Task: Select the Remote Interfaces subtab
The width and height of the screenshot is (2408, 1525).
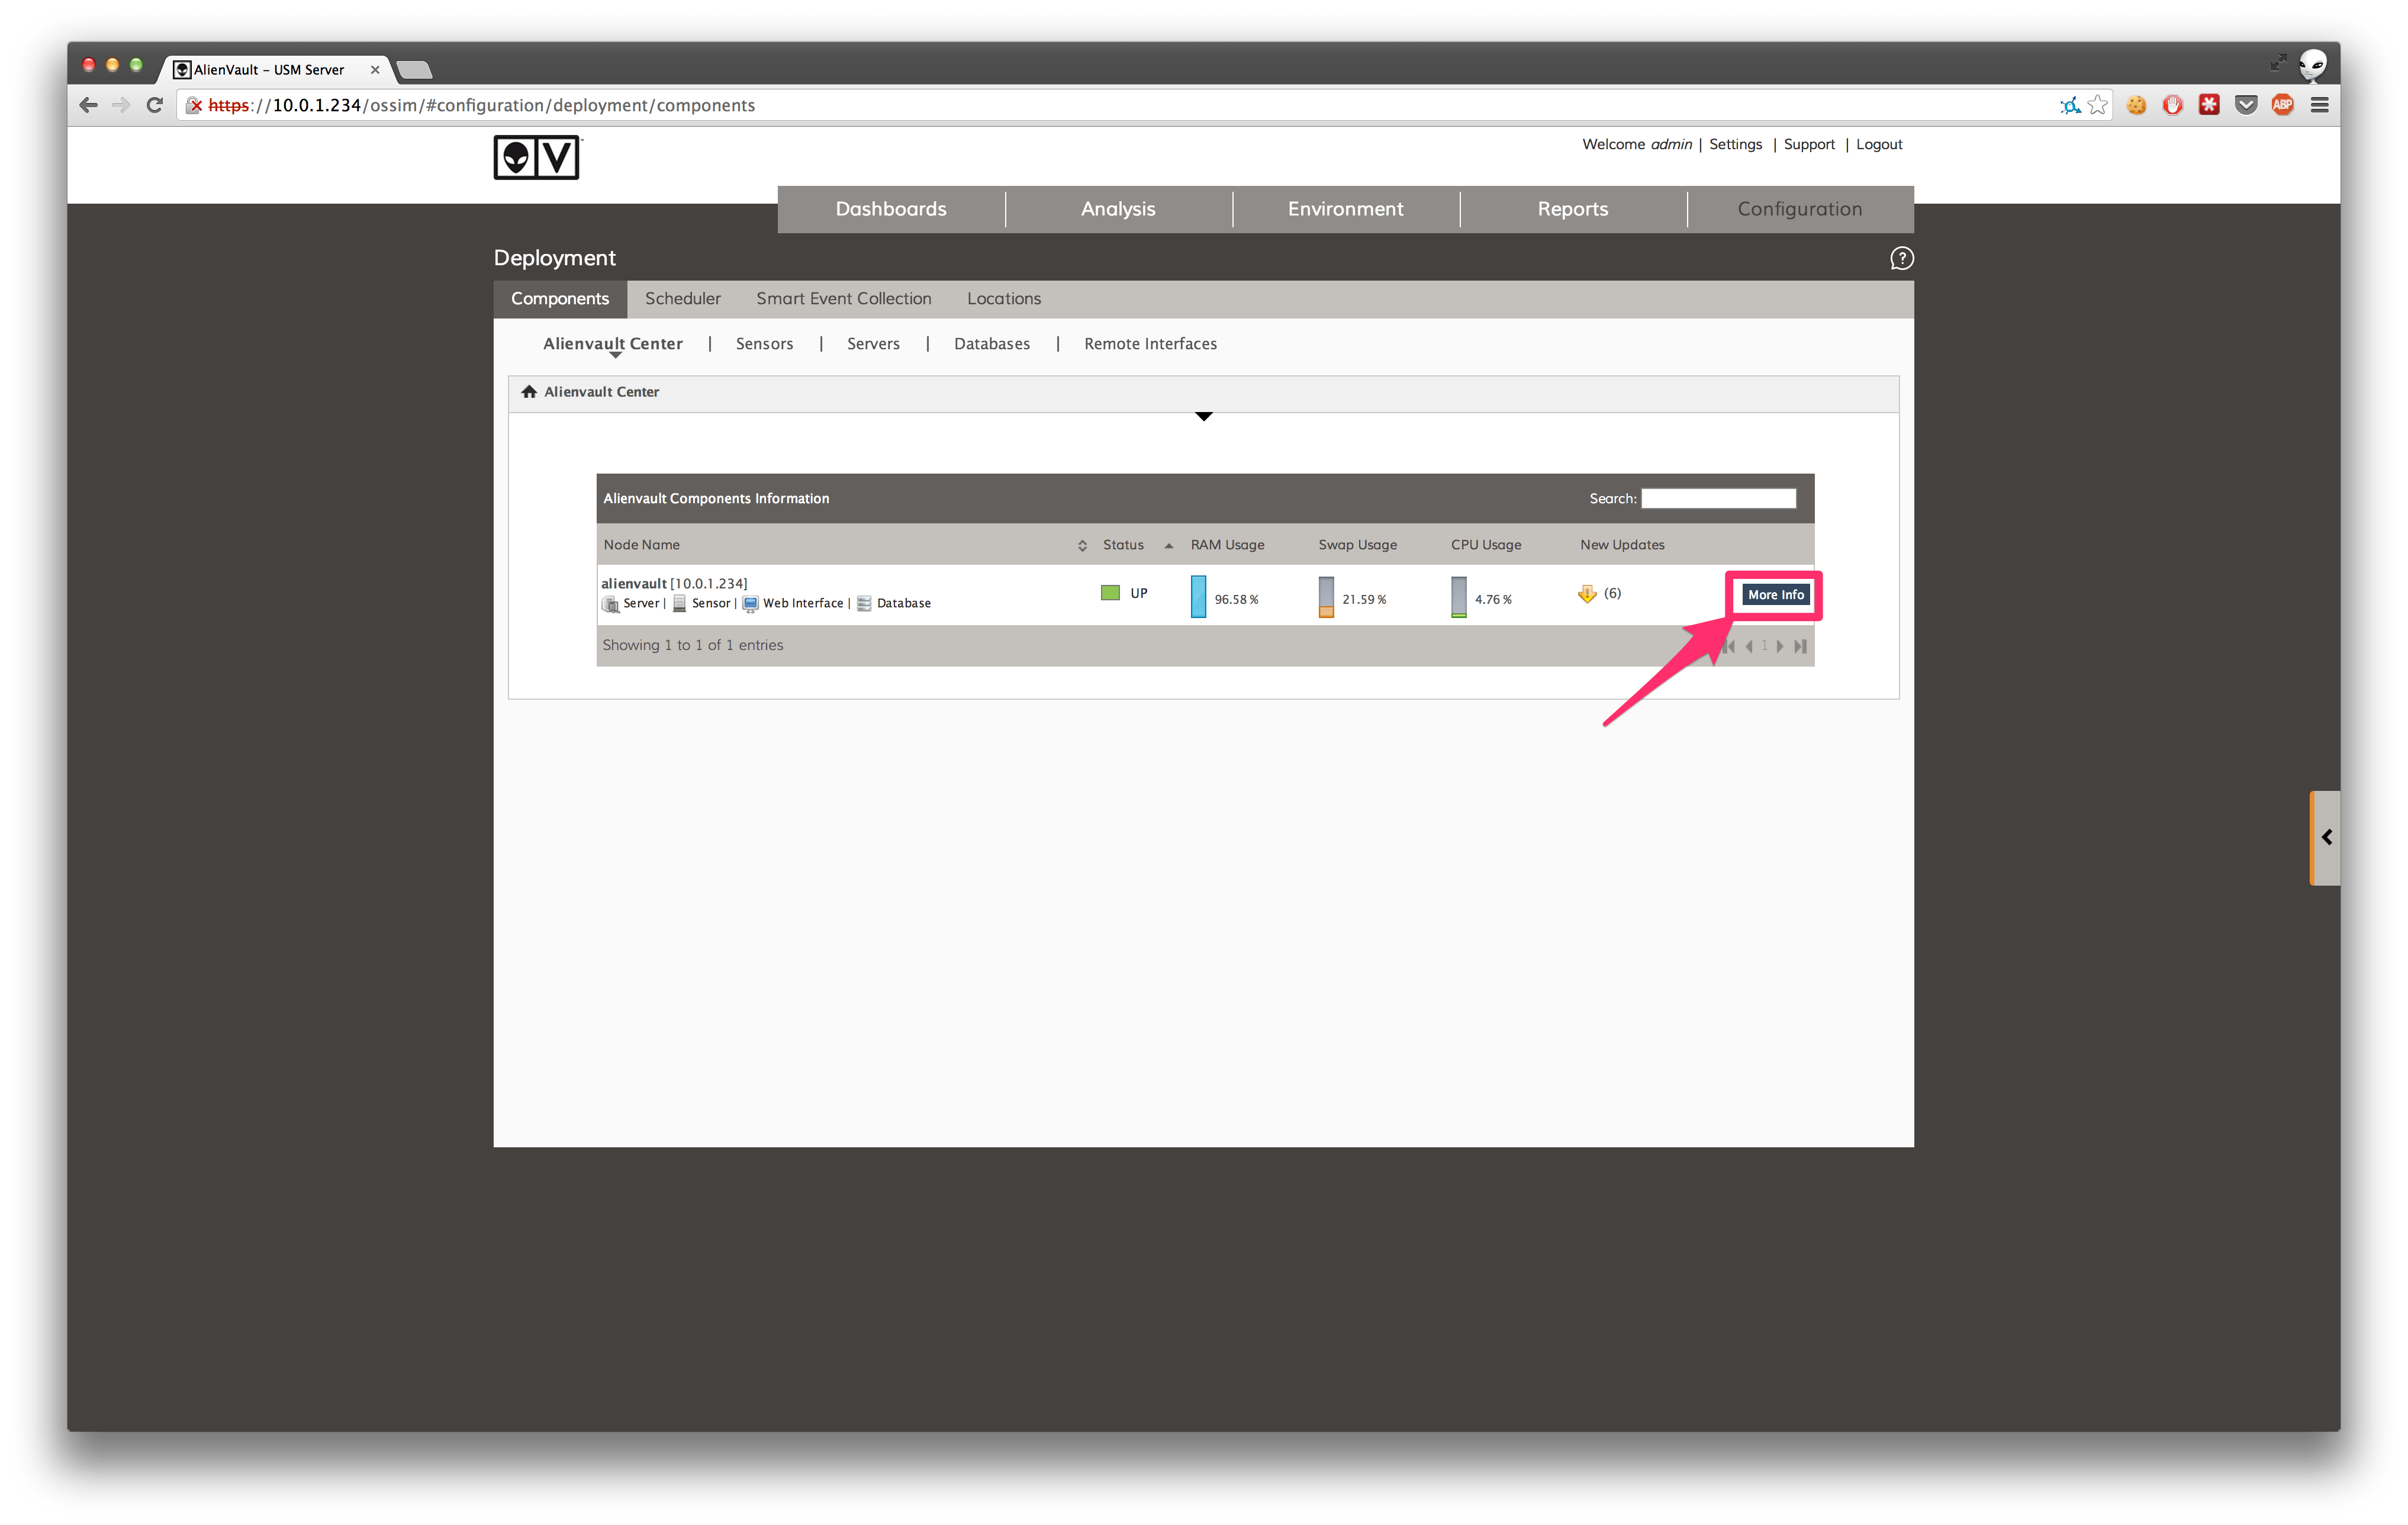Action: [1151, 344]
